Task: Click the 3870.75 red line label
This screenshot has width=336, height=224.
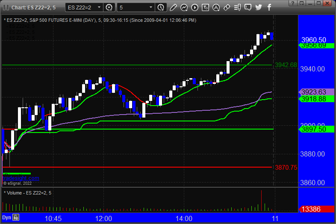Action: pos(286,168)
